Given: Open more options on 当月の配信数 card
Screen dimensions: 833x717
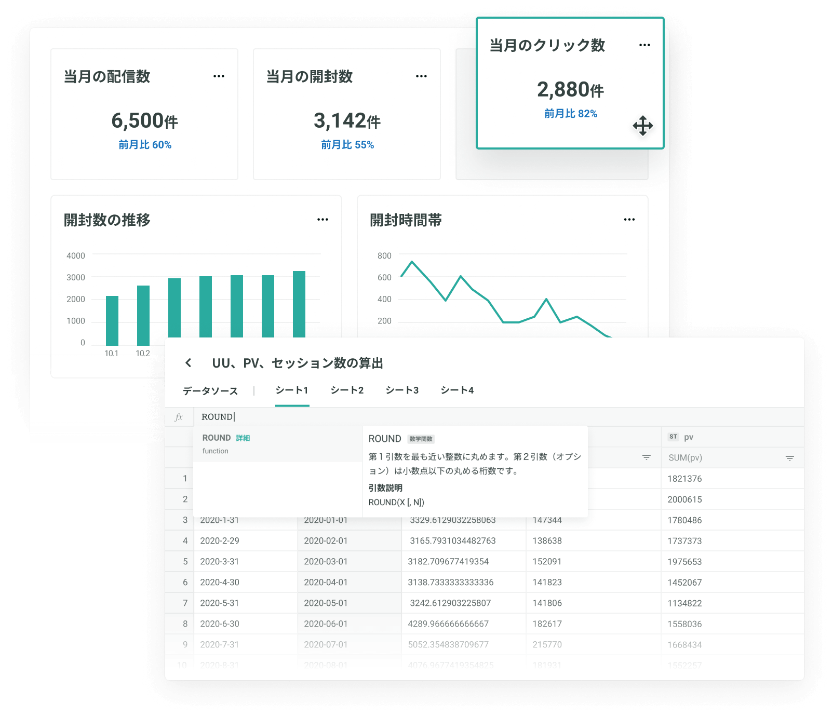Looking at the screenshot, I should (x=219, y=76).
